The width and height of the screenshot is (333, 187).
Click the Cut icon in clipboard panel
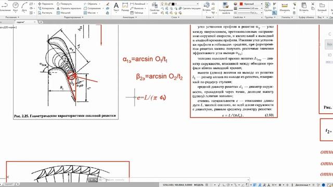point(313,4)
